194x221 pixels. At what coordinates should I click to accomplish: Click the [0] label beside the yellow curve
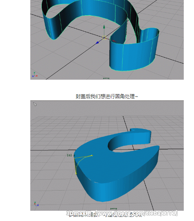pos(69,155)
